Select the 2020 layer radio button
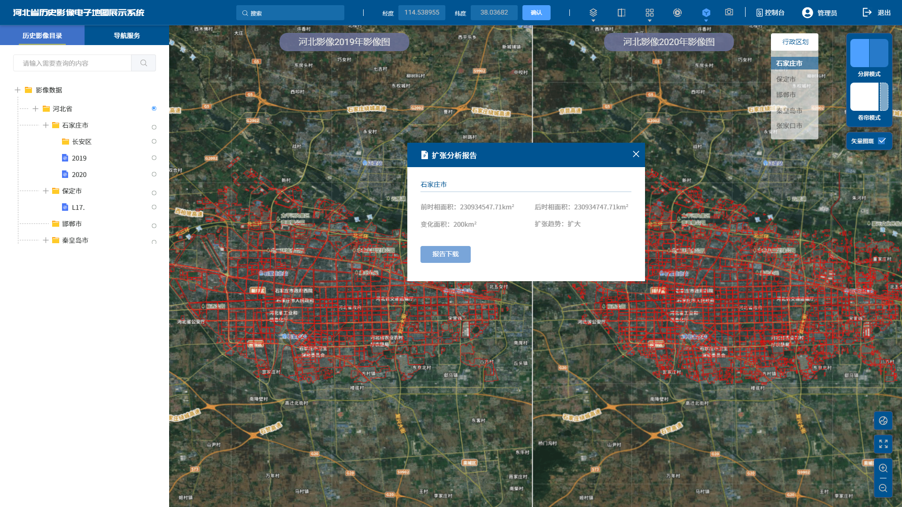902x507 pixels. 154,174
